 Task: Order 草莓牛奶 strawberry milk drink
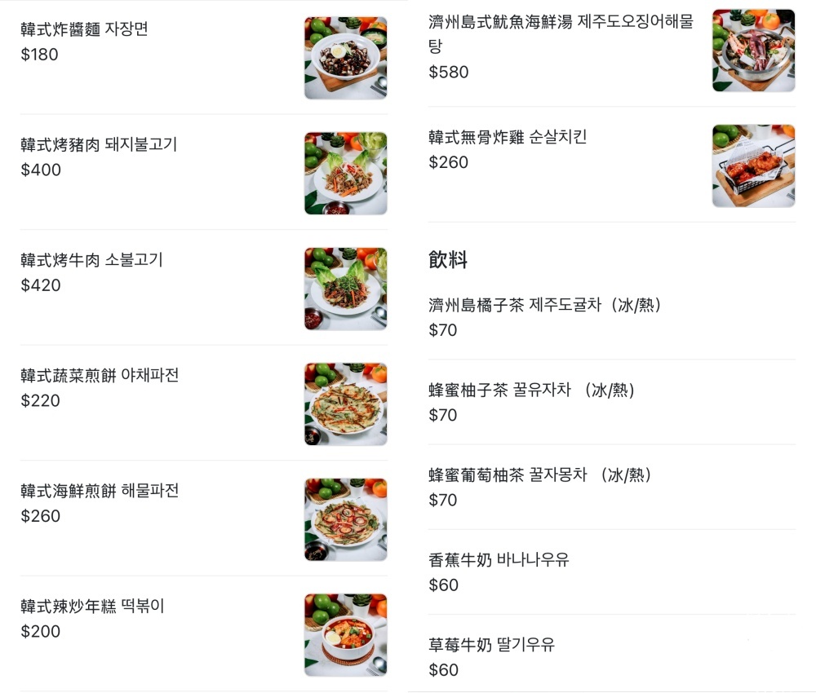[491, 645]
